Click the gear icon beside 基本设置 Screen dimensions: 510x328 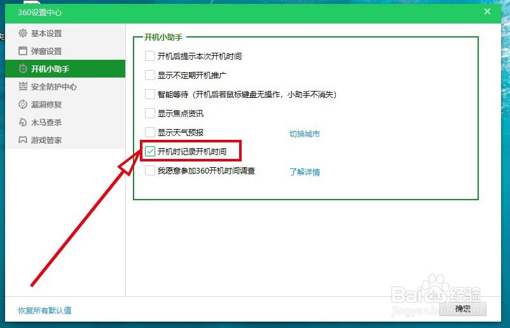pyautogui.click(x=23, y=33)
